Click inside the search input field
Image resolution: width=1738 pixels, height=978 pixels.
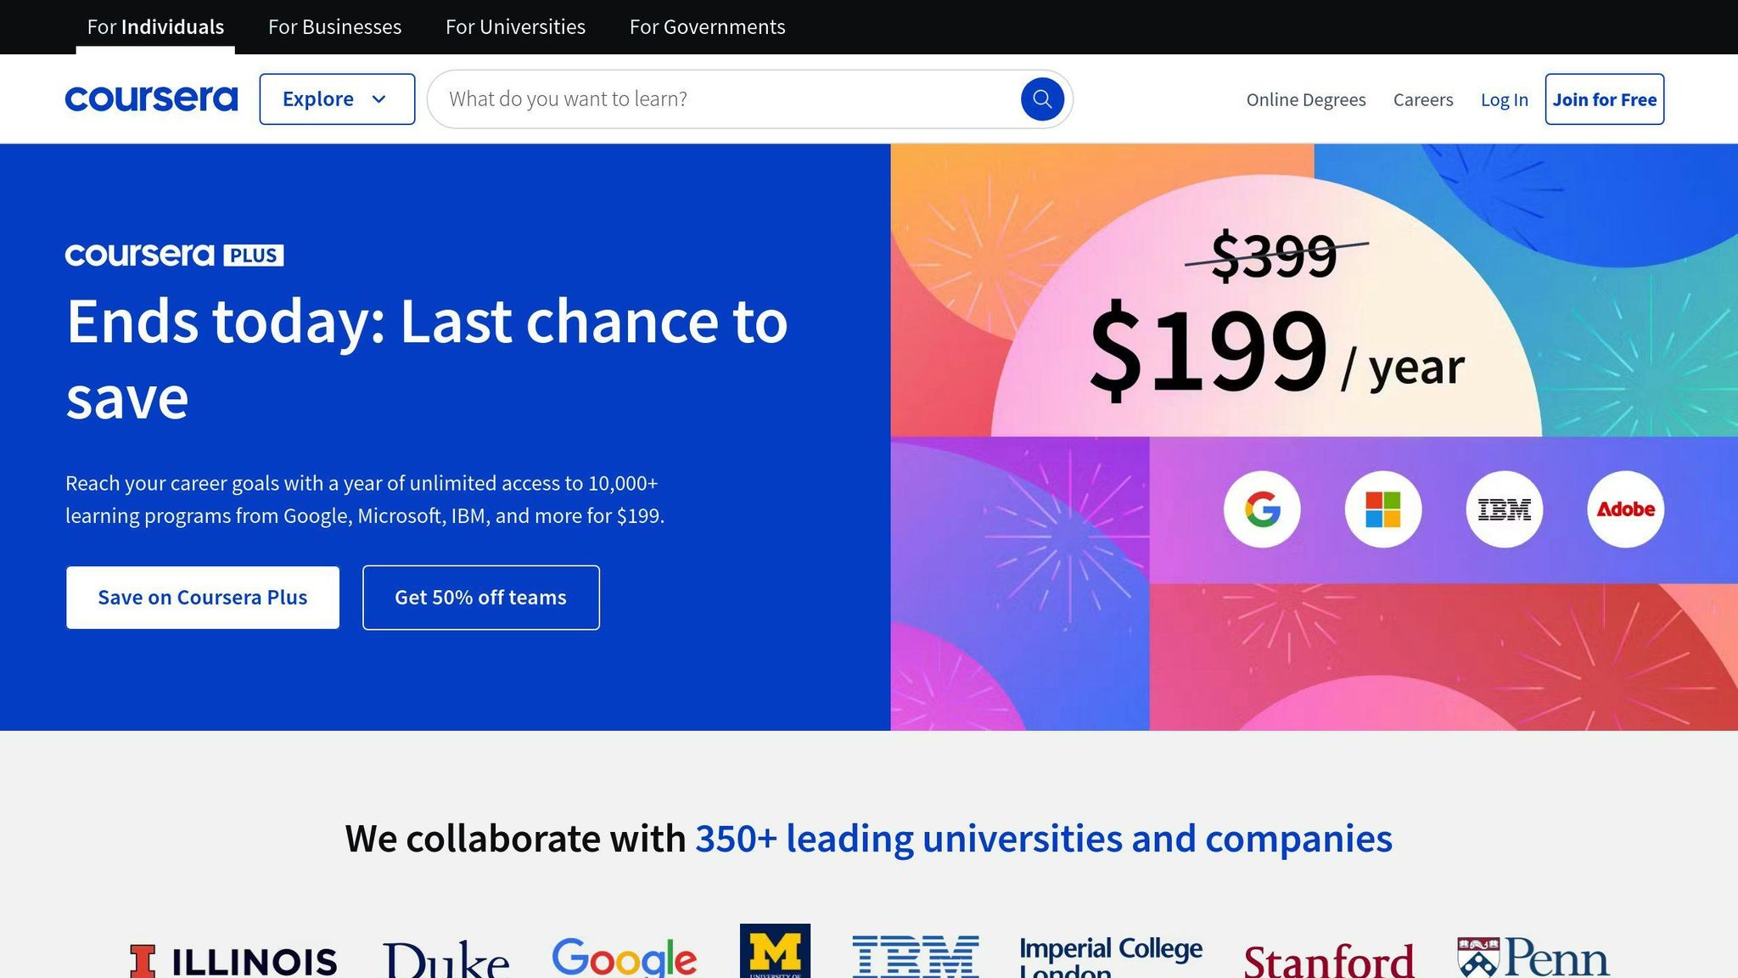(721, 98)
